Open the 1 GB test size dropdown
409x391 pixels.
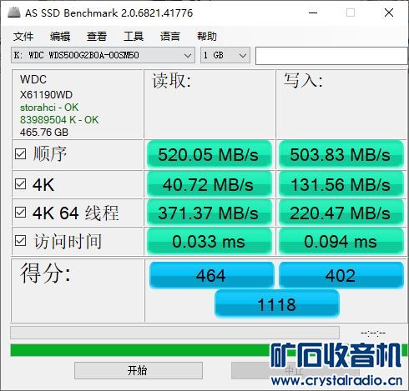[x=225, y=55]
